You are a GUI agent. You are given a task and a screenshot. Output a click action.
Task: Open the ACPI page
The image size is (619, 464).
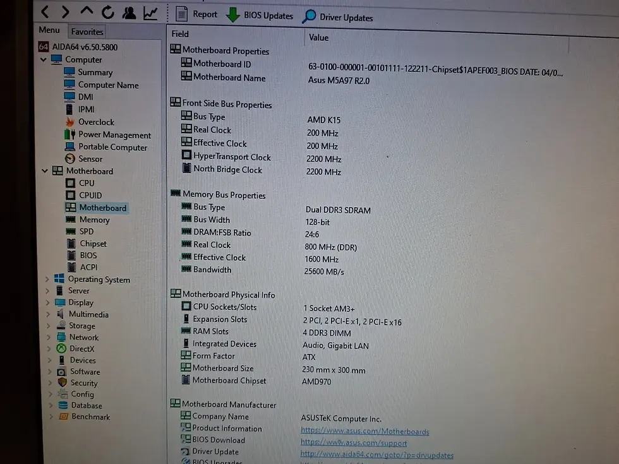tap(83, 267)
